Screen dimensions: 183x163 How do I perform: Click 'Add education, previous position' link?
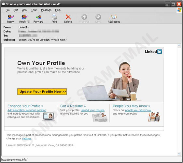[27, 110]
